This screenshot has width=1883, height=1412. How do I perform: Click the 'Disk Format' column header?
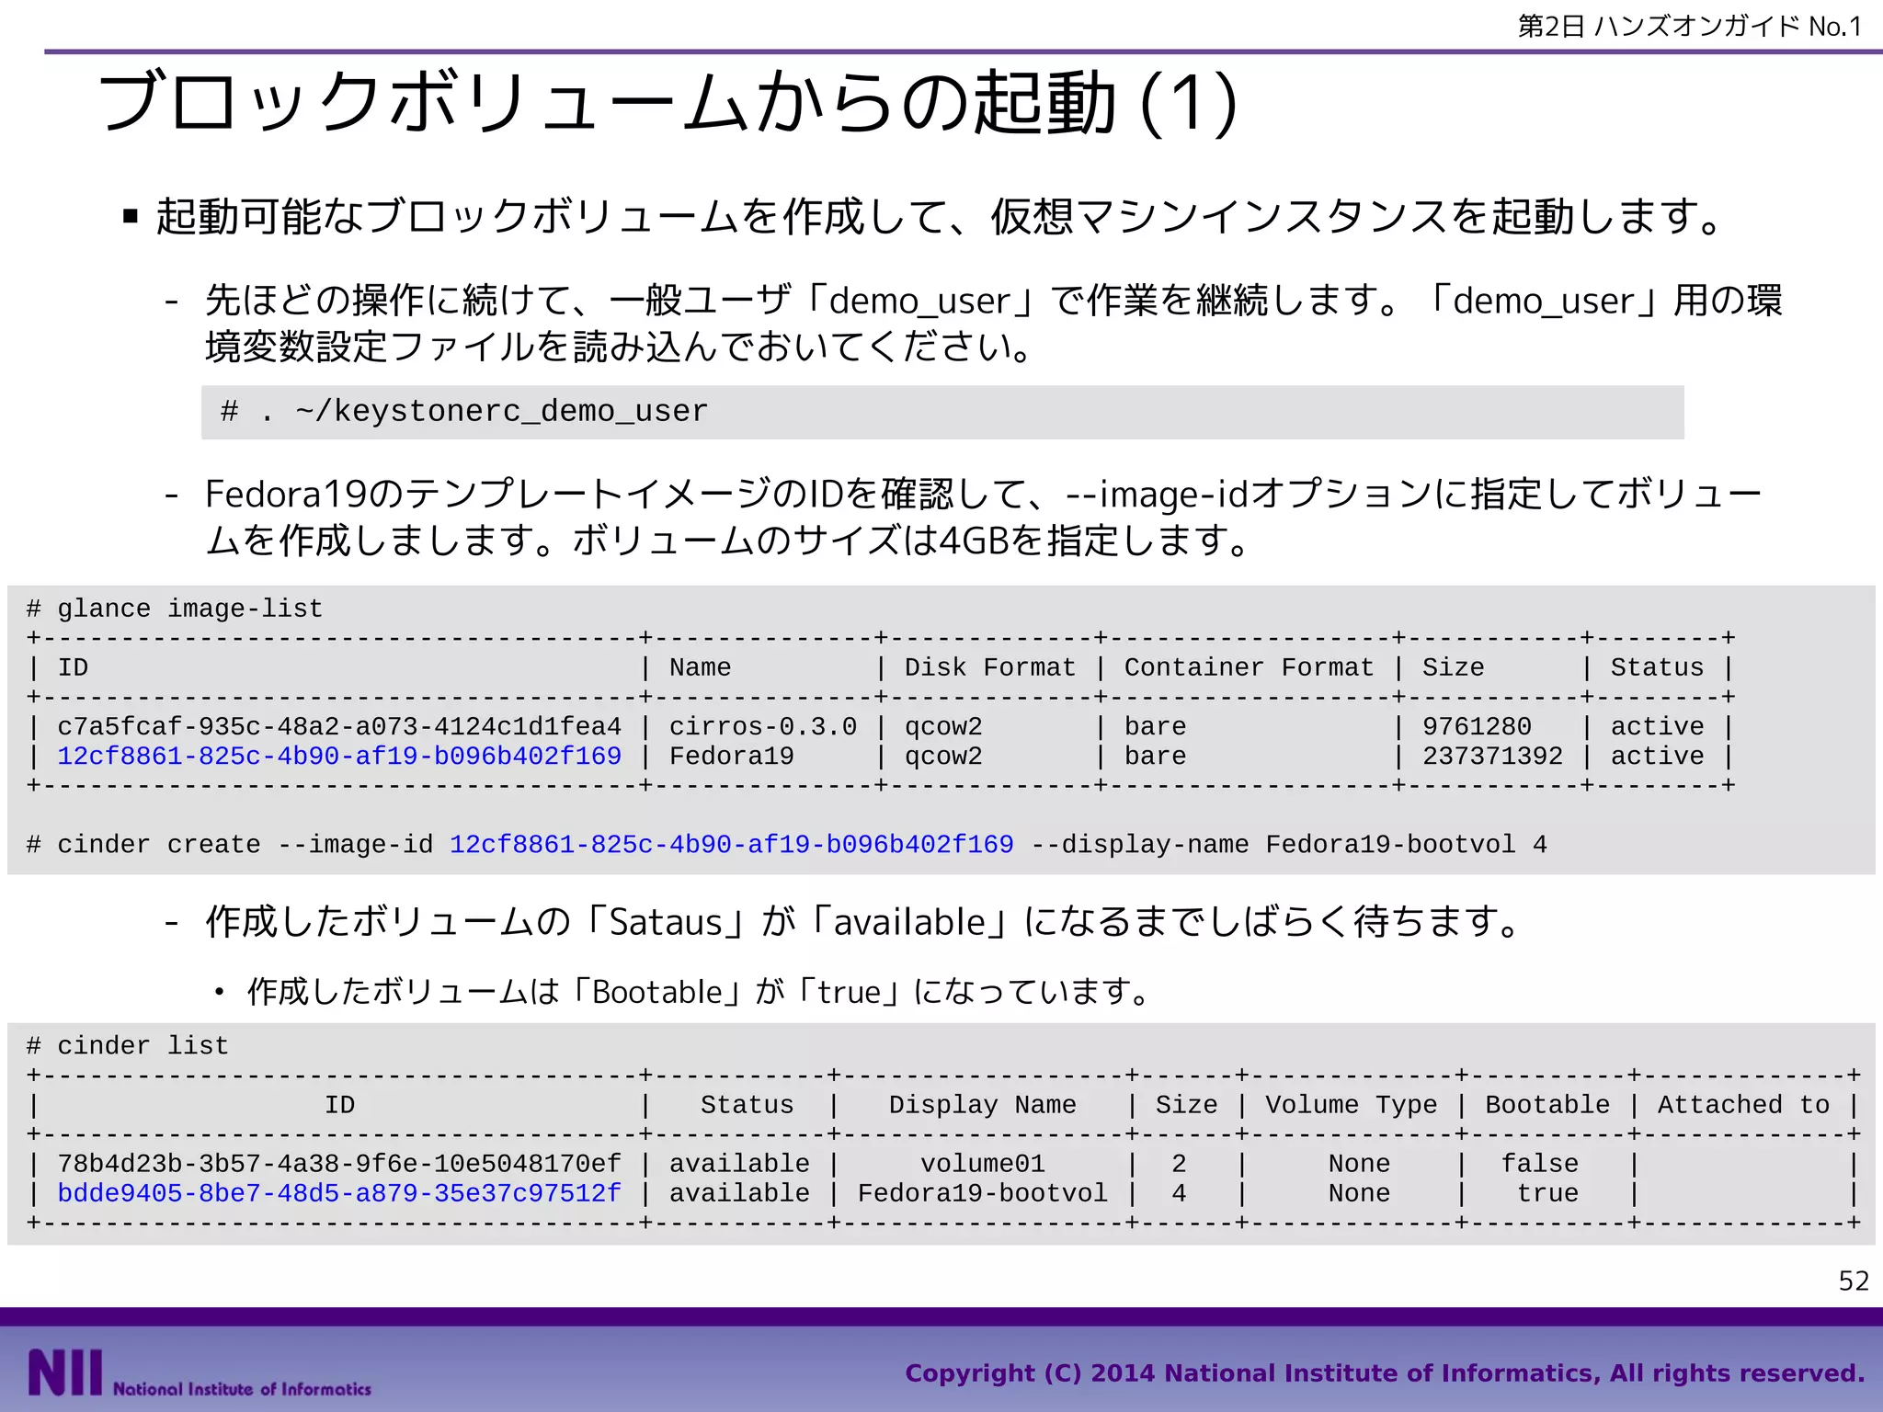click(989, 667)
